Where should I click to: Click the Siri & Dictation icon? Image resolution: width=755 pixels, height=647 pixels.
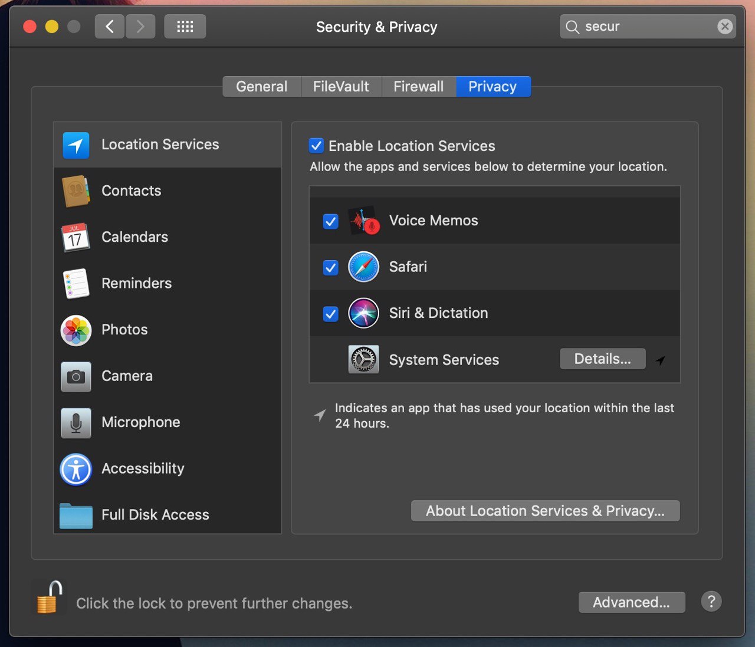pos(363,313)
